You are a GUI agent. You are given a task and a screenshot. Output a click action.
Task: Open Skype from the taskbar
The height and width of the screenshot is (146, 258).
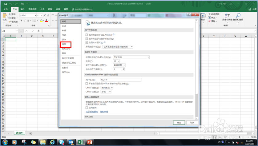pos(62,142)
